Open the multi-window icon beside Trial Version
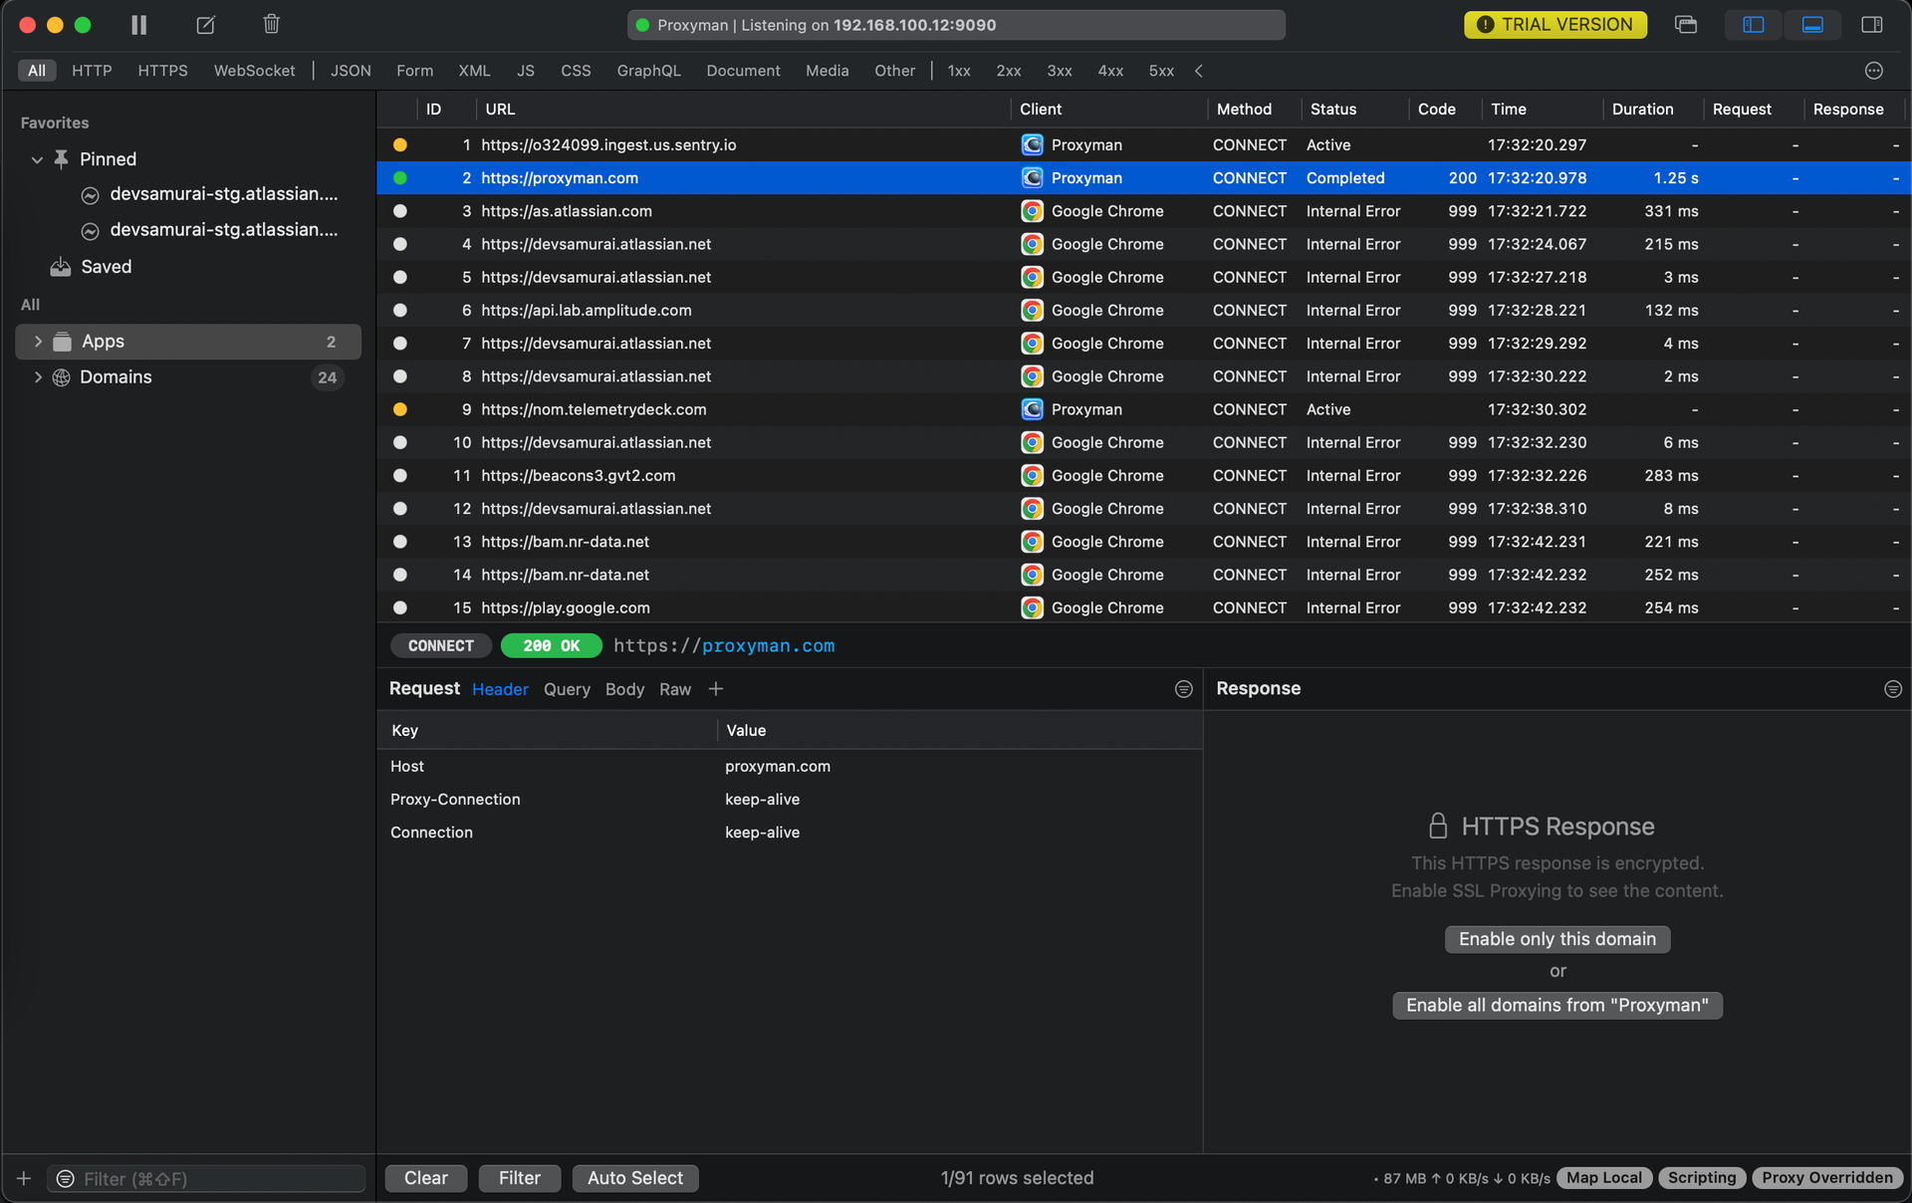 coord(1686,25)
